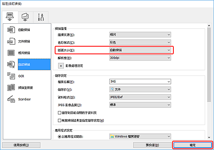This screenshot has height=150, width=214.
Task: Open the 色彩模式 dropdown showing 彩色
Action: [140, 43]
